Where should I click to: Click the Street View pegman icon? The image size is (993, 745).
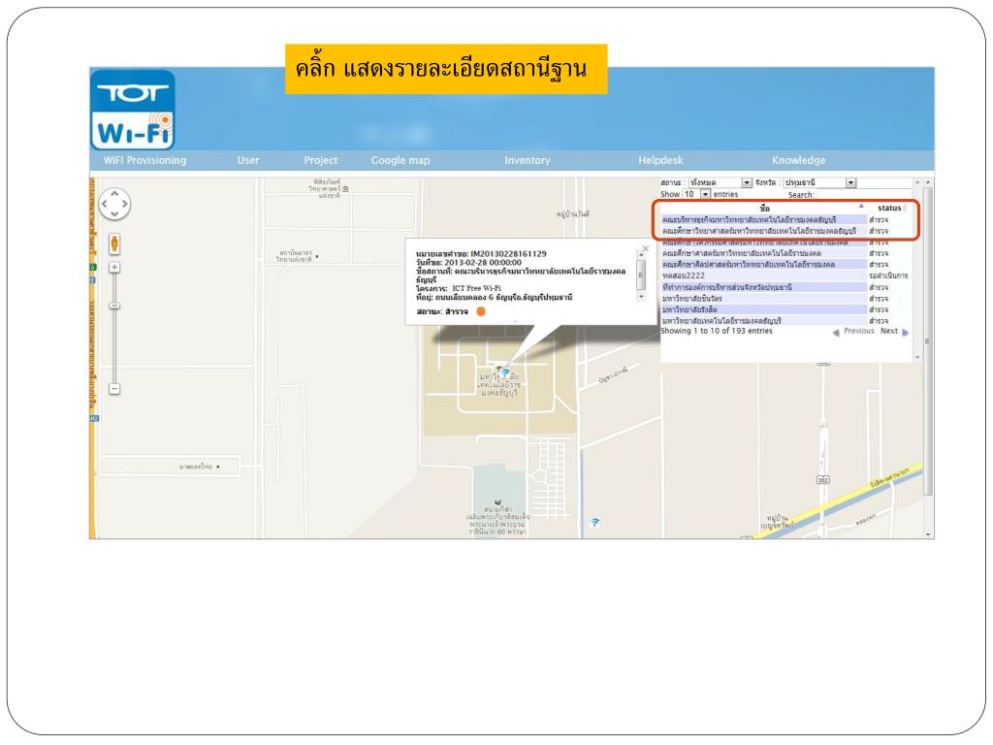pos(114,243)
